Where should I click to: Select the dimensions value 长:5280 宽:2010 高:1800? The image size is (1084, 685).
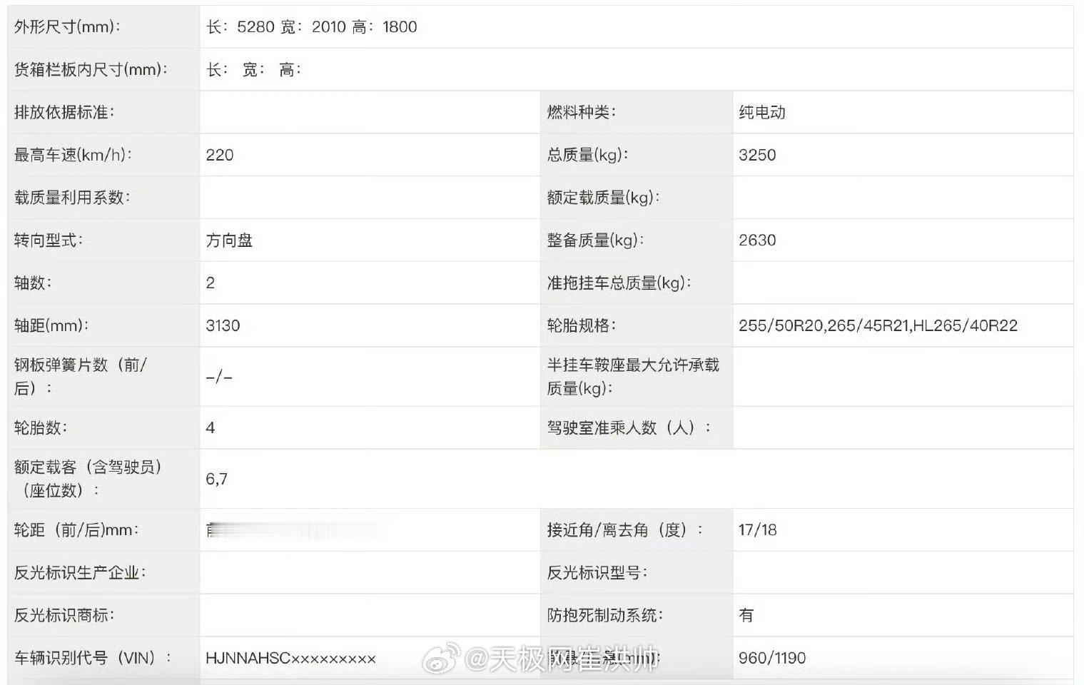(x=312, y=27)
